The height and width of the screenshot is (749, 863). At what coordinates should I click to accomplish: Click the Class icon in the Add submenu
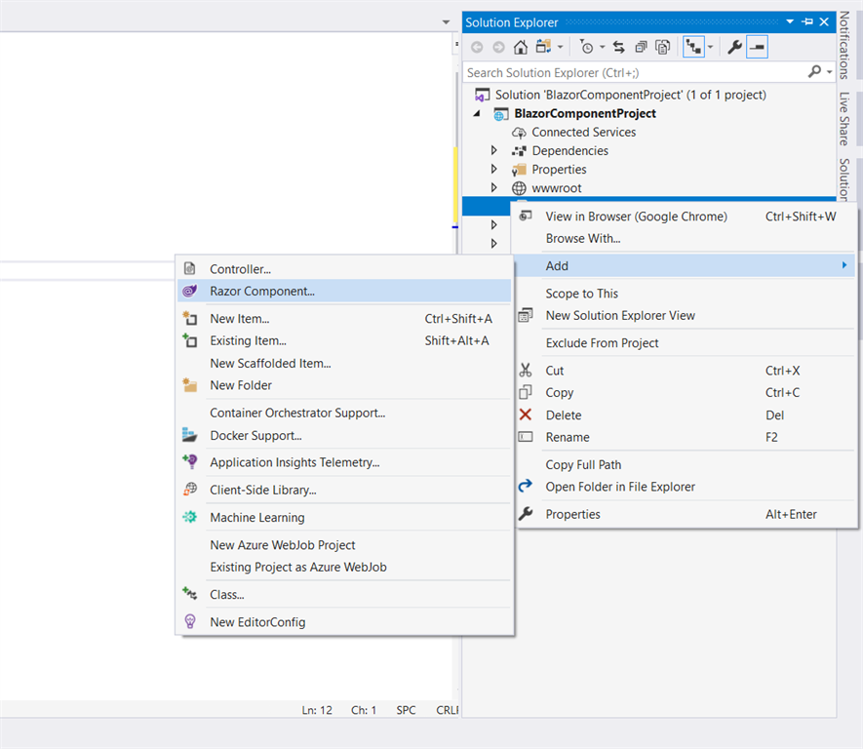point(190,594)
